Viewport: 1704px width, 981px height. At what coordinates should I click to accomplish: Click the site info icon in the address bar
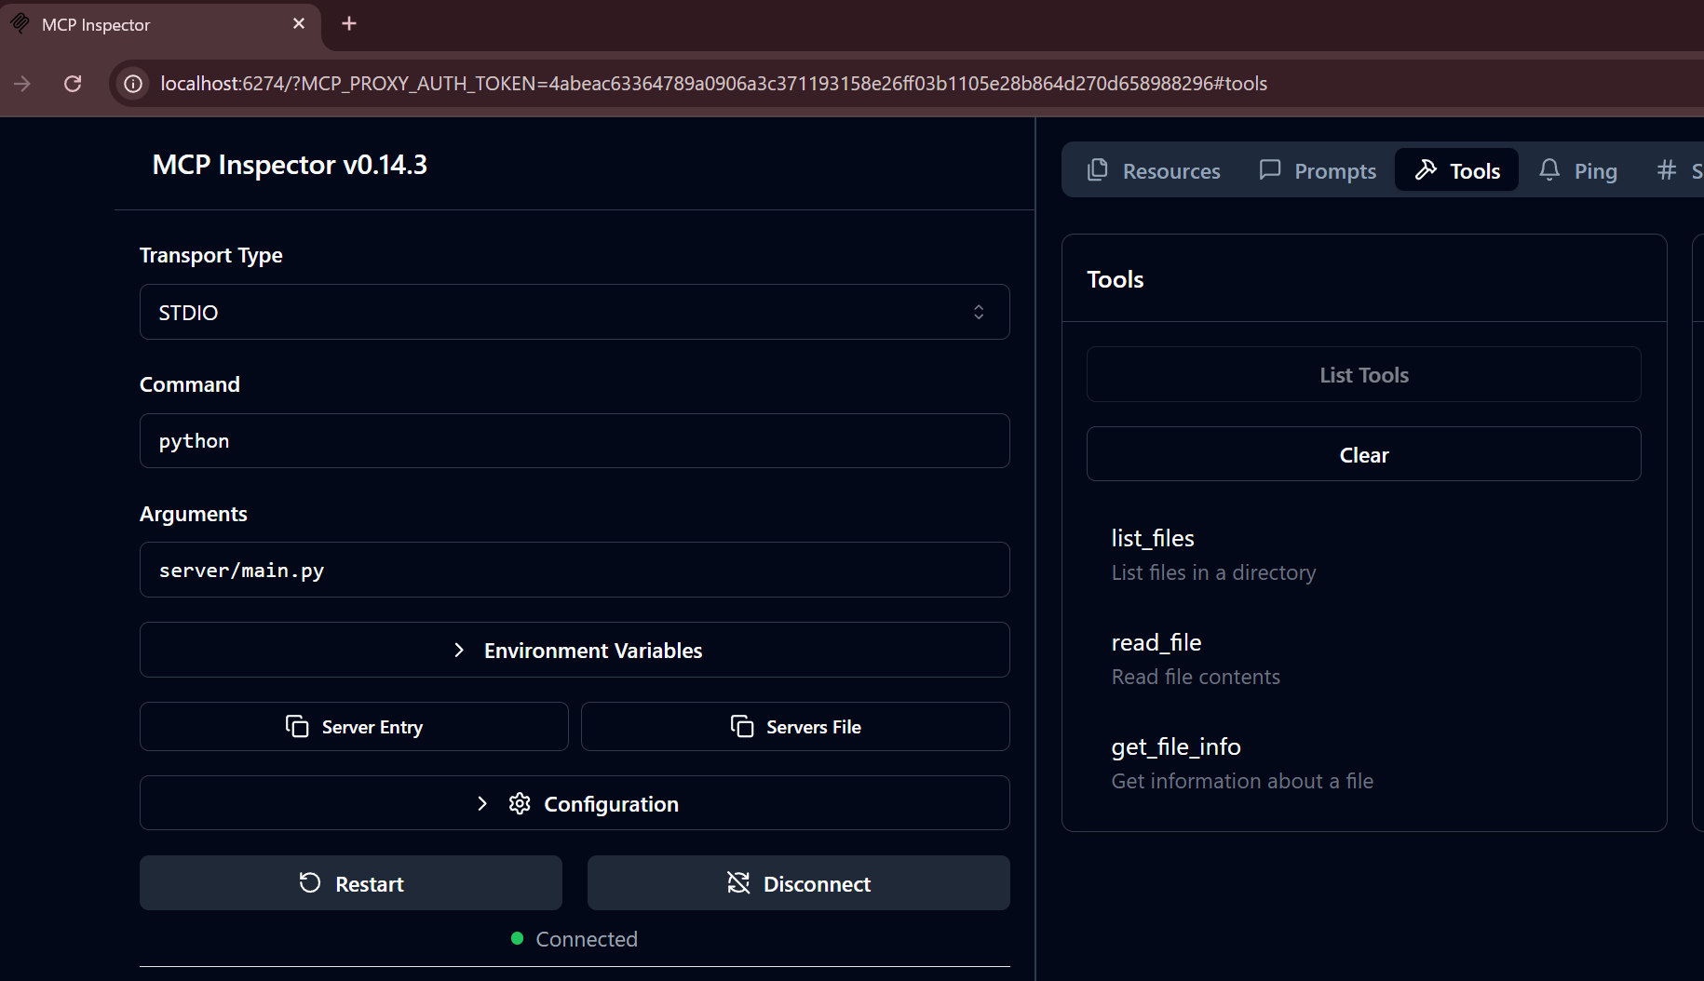pyautogui.click(x=132, y=84)
